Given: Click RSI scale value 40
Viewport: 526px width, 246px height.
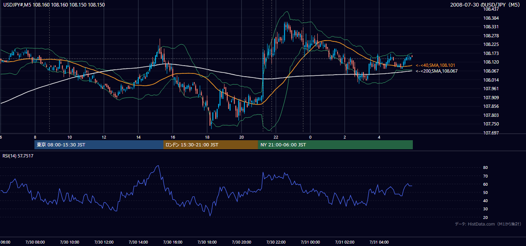Looking at the screenshot, I should [486, 200].
